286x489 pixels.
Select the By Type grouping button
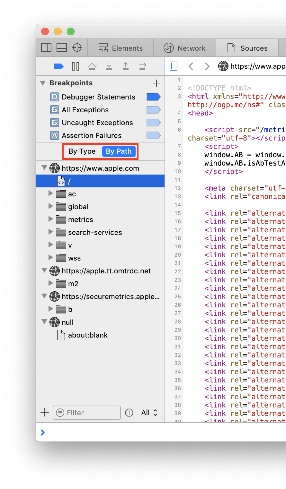click(x=82, y=151)
